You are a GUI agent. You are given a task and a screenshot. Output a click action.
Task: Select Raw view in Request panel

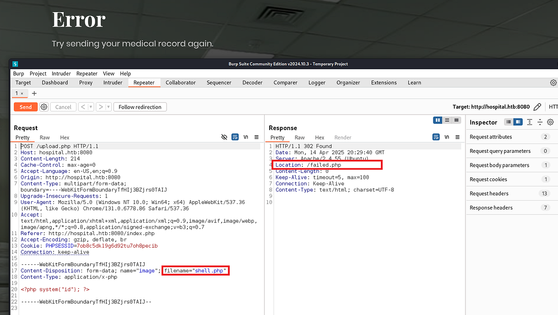pyautogui.click(x=45, y=138)
